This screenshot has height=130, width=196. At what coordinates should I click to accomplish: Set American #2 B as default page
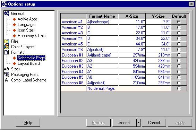[x=179, y=27]
